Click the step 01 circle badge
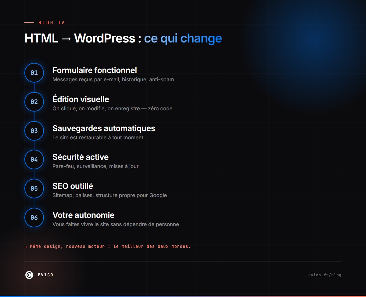Screen dimensions: 366x297 [x=34, y=73]
